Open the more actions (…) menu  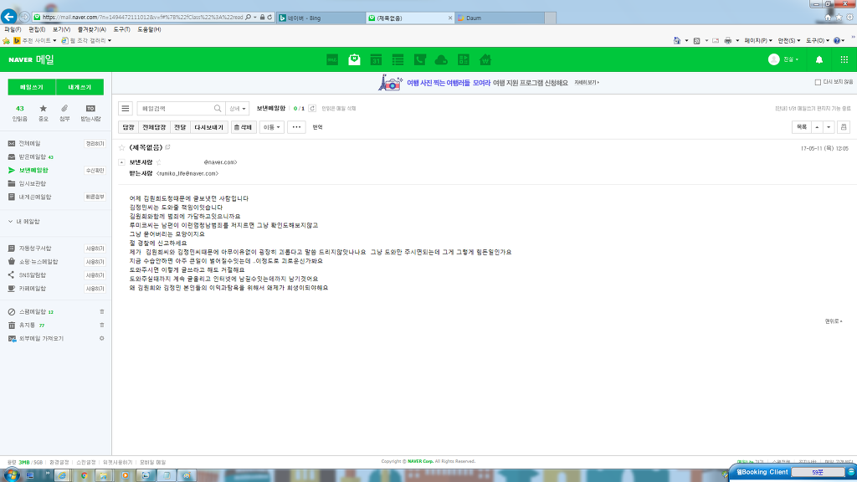pos(296,127)
